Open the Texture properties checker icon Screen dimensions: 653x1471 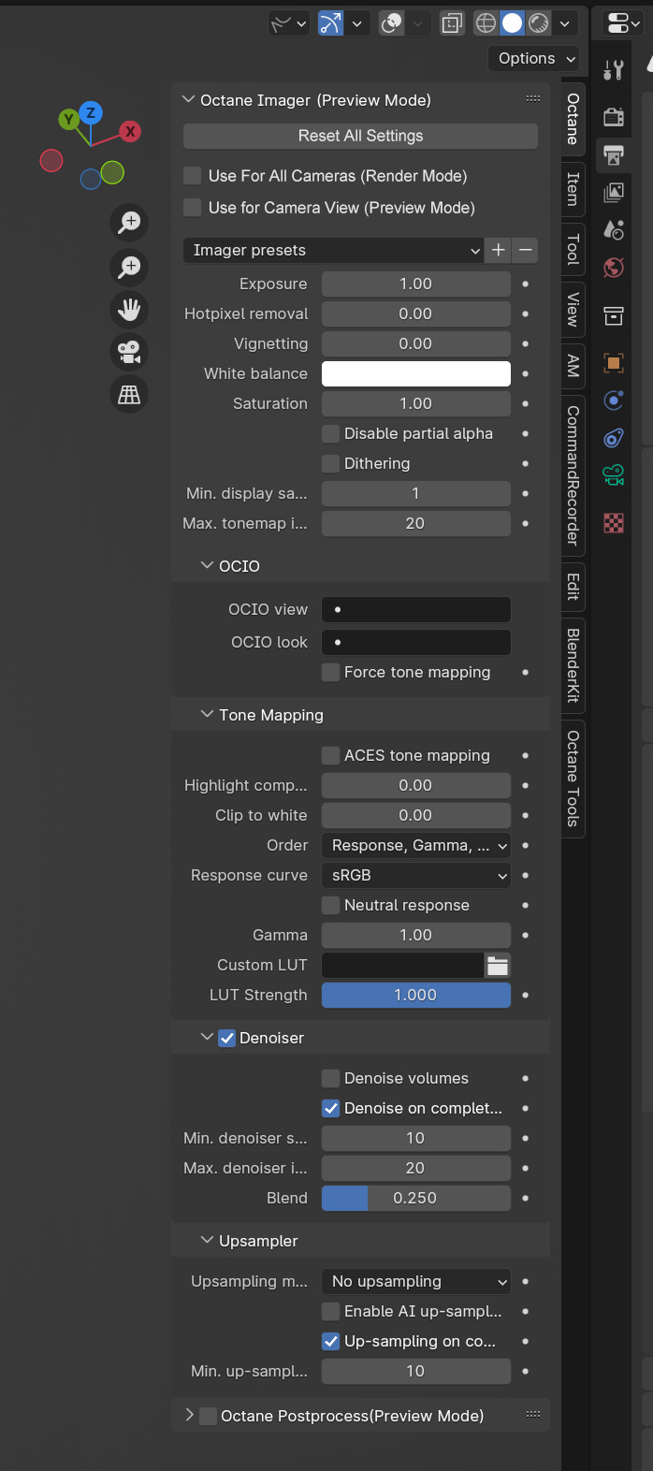click(x=614, y=523)
